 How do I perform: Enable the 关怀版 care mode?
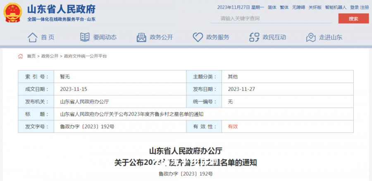[314, 7]
